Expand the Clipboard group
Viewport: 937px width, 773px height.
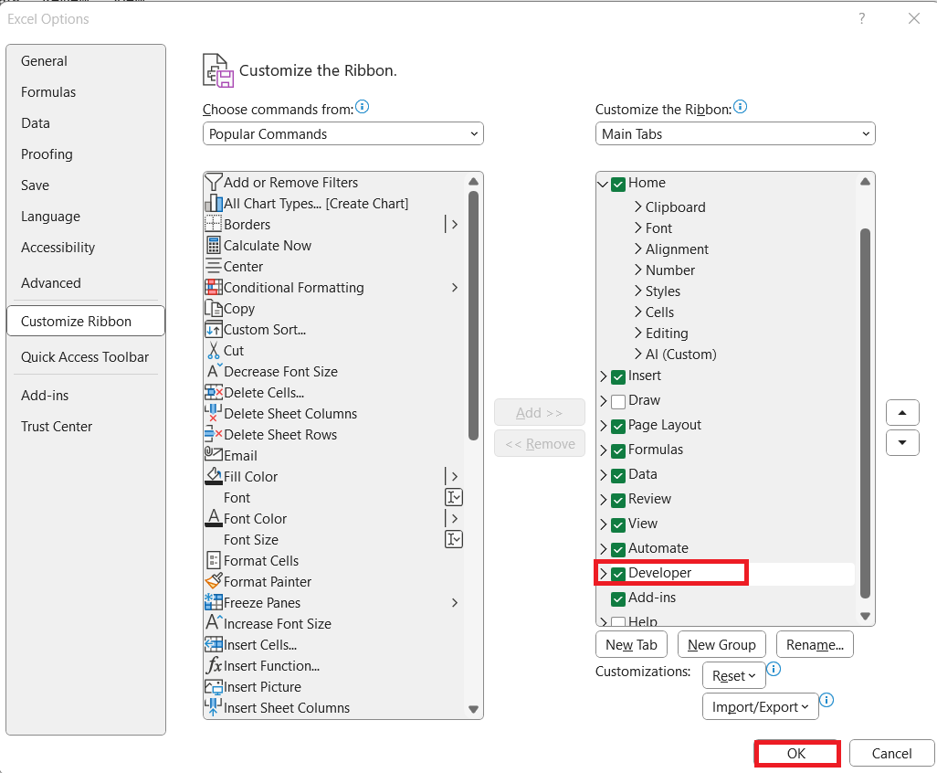[637, 206]
